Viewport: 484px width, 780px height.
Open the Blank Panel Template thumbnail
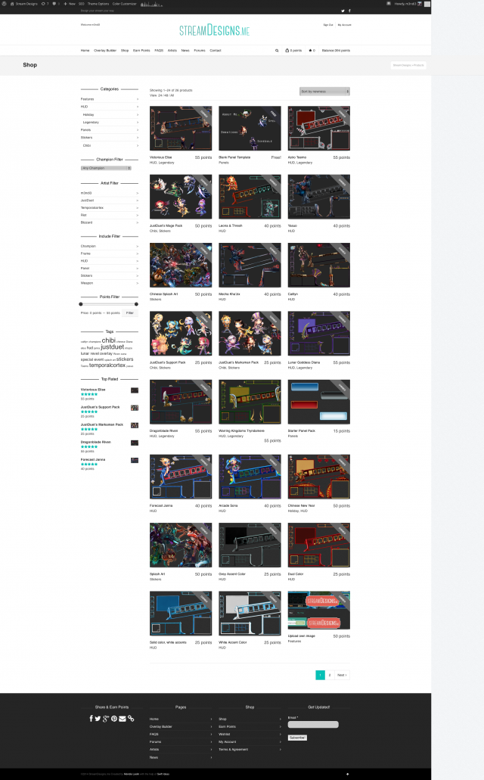click(x=250, y=129)
